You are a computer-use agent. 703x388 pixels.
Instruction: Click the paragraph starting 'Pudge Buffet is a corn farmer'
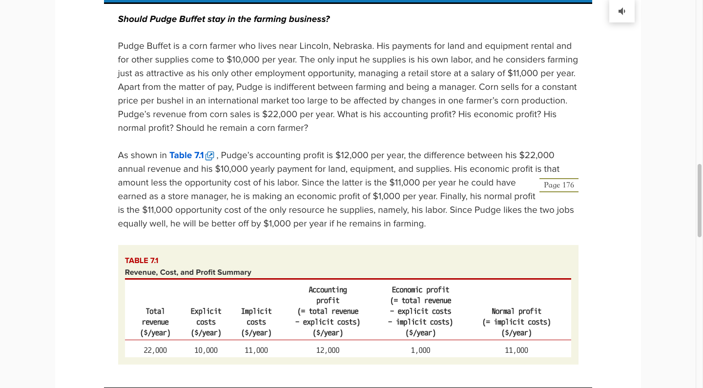(x=348, y=87)
